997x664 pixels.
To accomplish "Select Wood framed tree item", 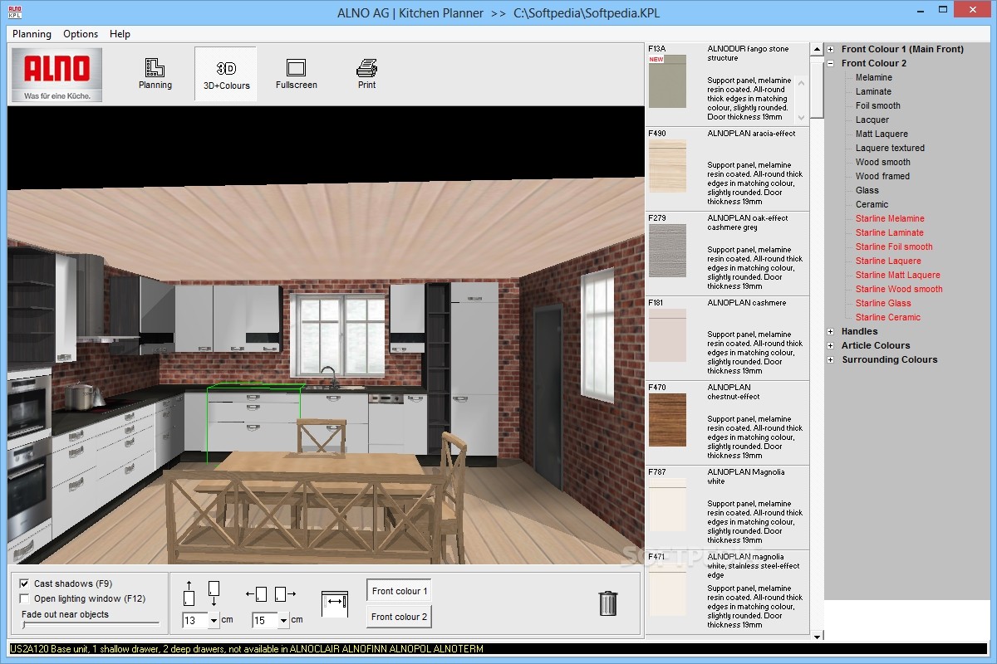I will 882,176.
